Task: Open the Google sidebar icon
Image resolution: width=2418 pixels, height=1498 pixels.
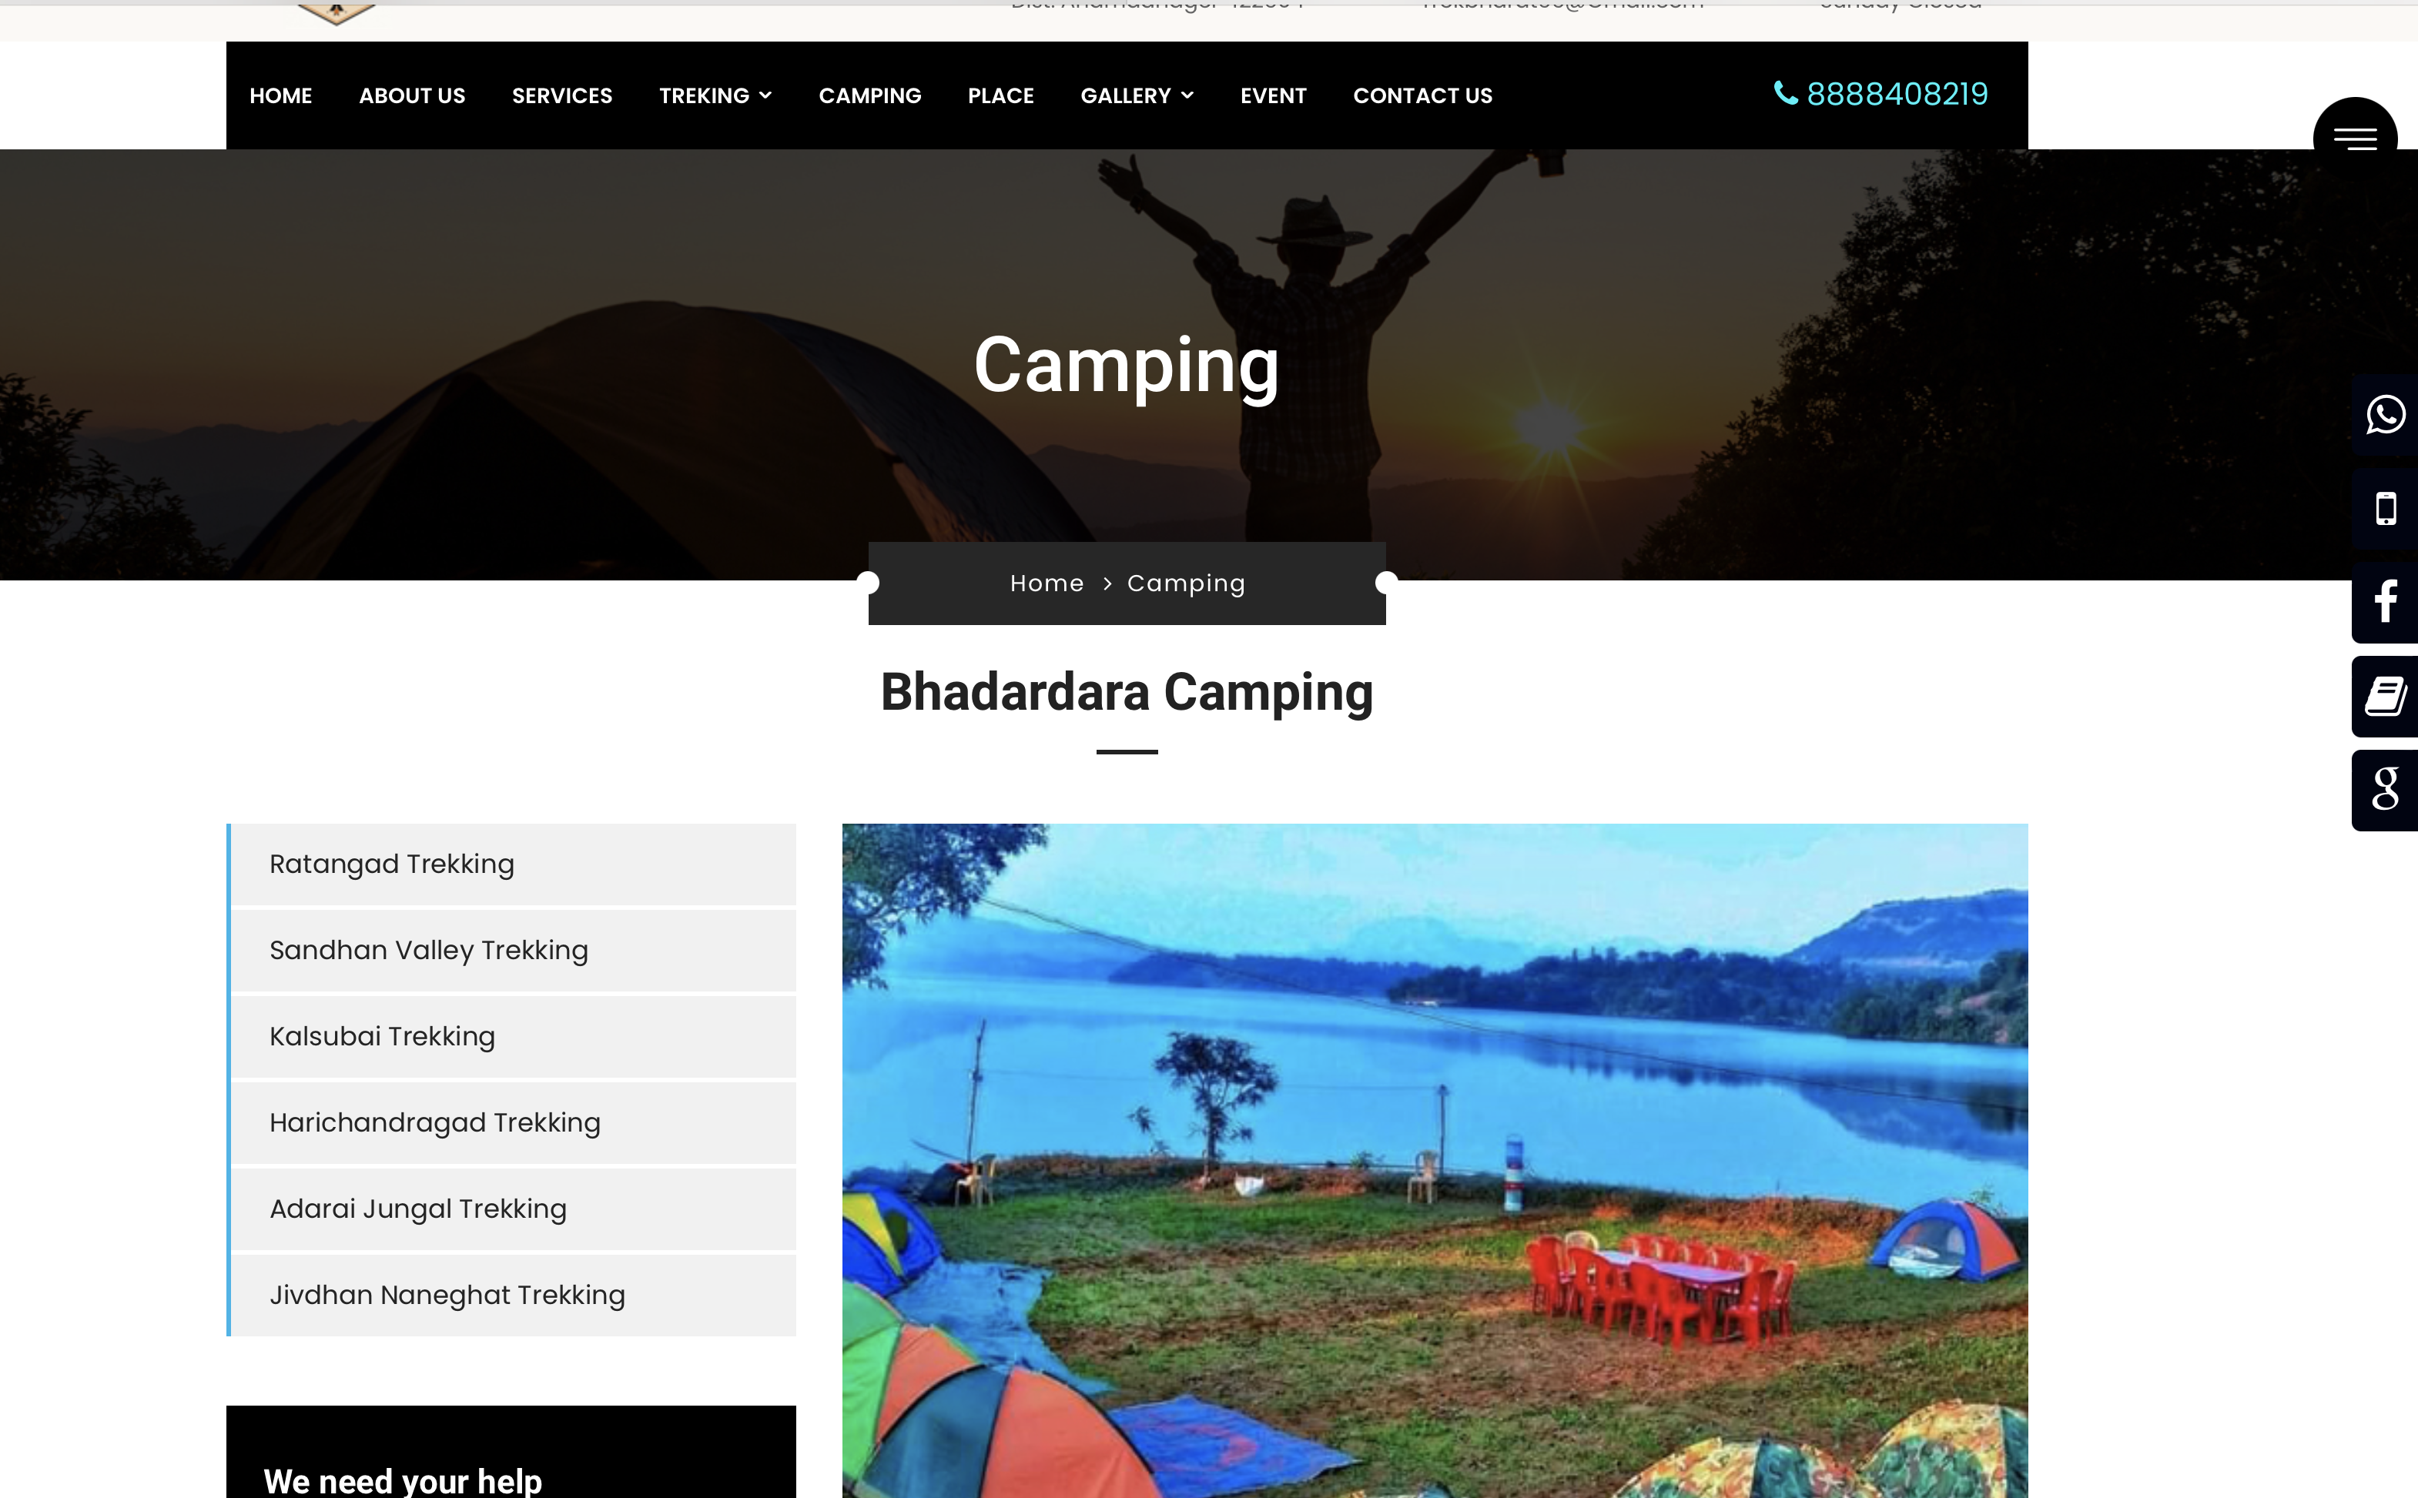Action: tap(2386, 790)
